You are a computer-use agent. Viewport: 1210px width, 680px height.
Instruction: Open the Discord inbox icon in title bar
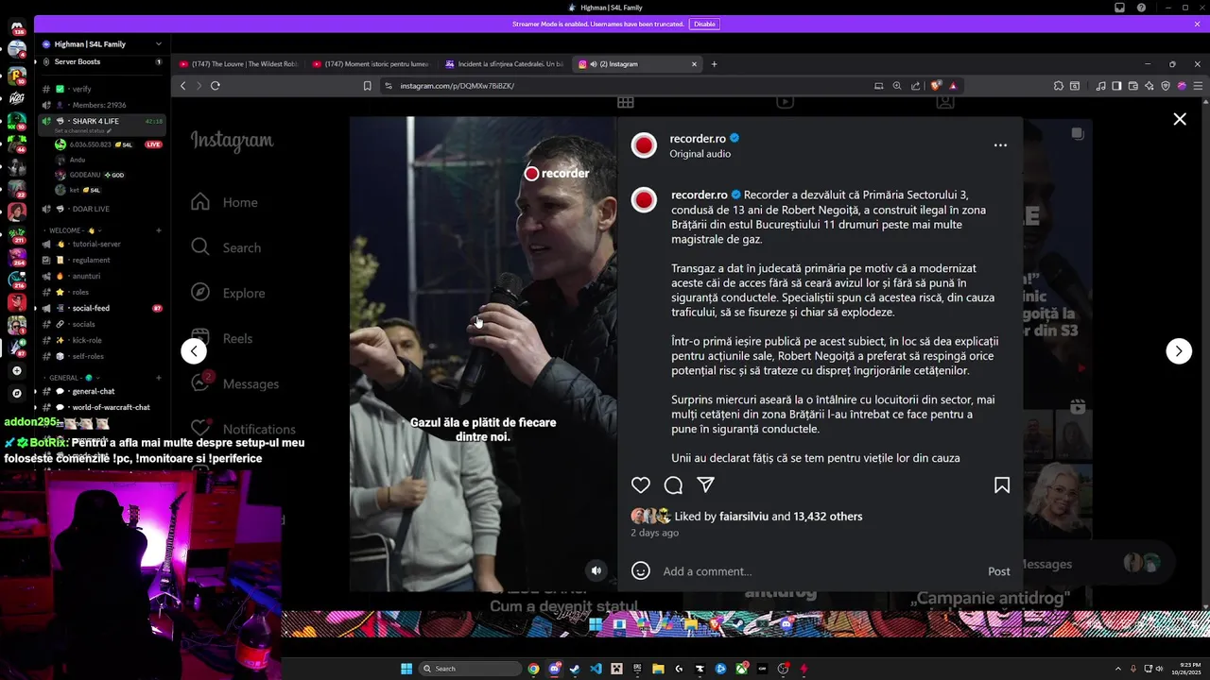1119,8
